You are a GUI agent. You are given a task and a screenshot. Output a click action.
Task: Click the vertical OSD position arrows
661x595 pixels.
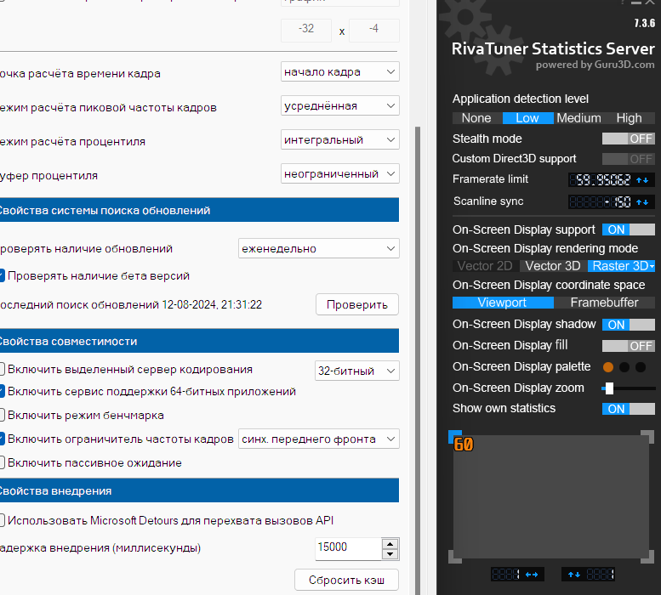[574, 575]
